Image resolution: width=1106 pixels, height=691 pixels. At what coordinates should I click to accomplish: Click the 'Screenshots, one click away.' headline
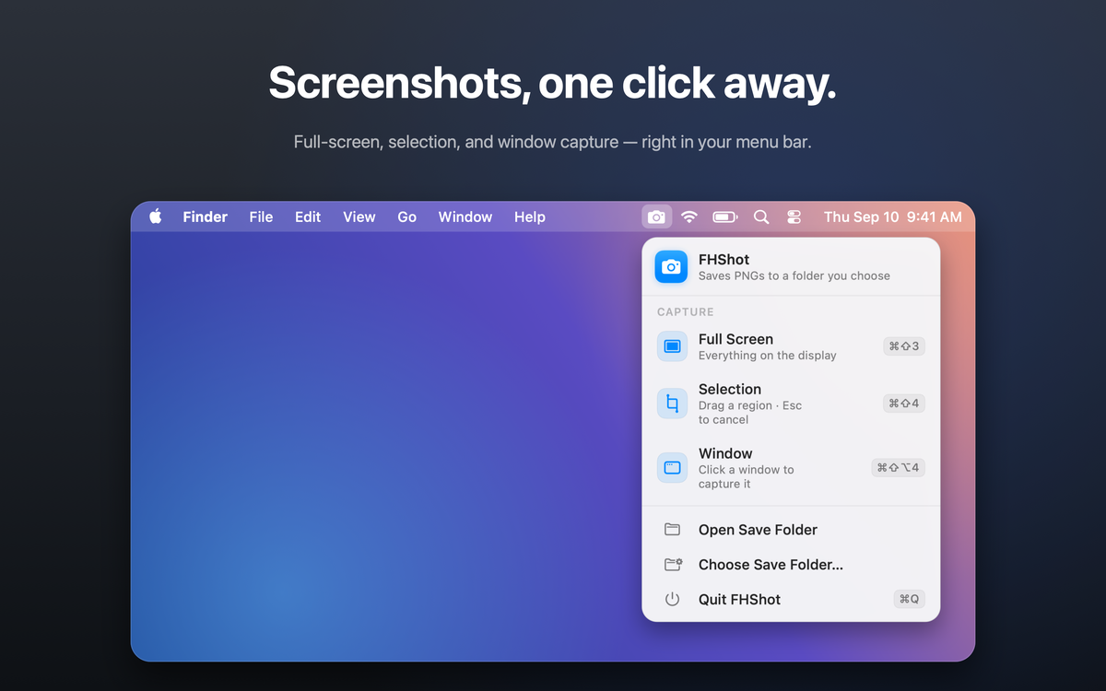(x=552, y=83)
